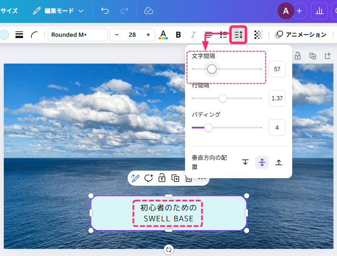The width and height of the screenshot is (337, 256).
Task: Click the spacing icon in toolbar
Action: 238,35
